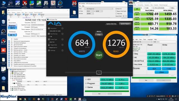Viewport: 179px width, 101px height.
Task: Open the ATTO Disk Benchmark desktop shortcut
Action: tap(53, 4)
